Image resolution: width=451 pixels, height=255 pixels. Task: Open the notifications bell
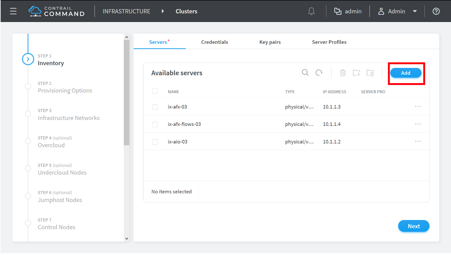point(311,11)
